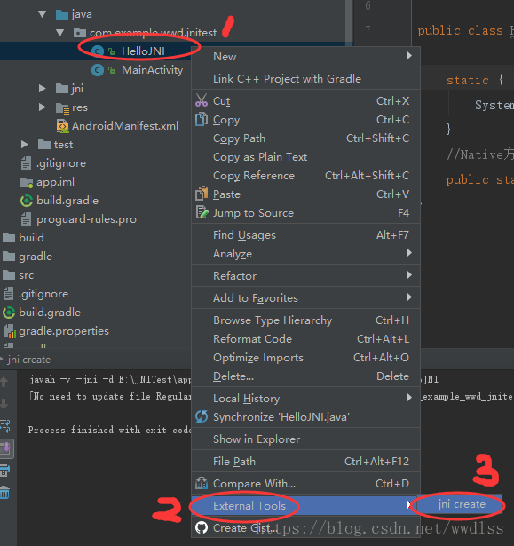The height and width of the screenshot is (546, 514).
Task: Click the clear all trash icon
Action: coord(4,493)
